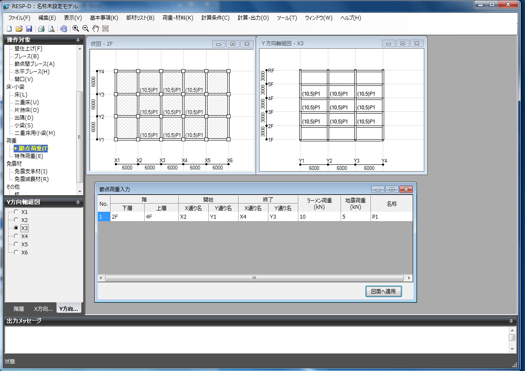Click the 節点荷重入力 table horizontal scrollbar thumb
Screen dimensions: 525x371
(x=254, y=278)
